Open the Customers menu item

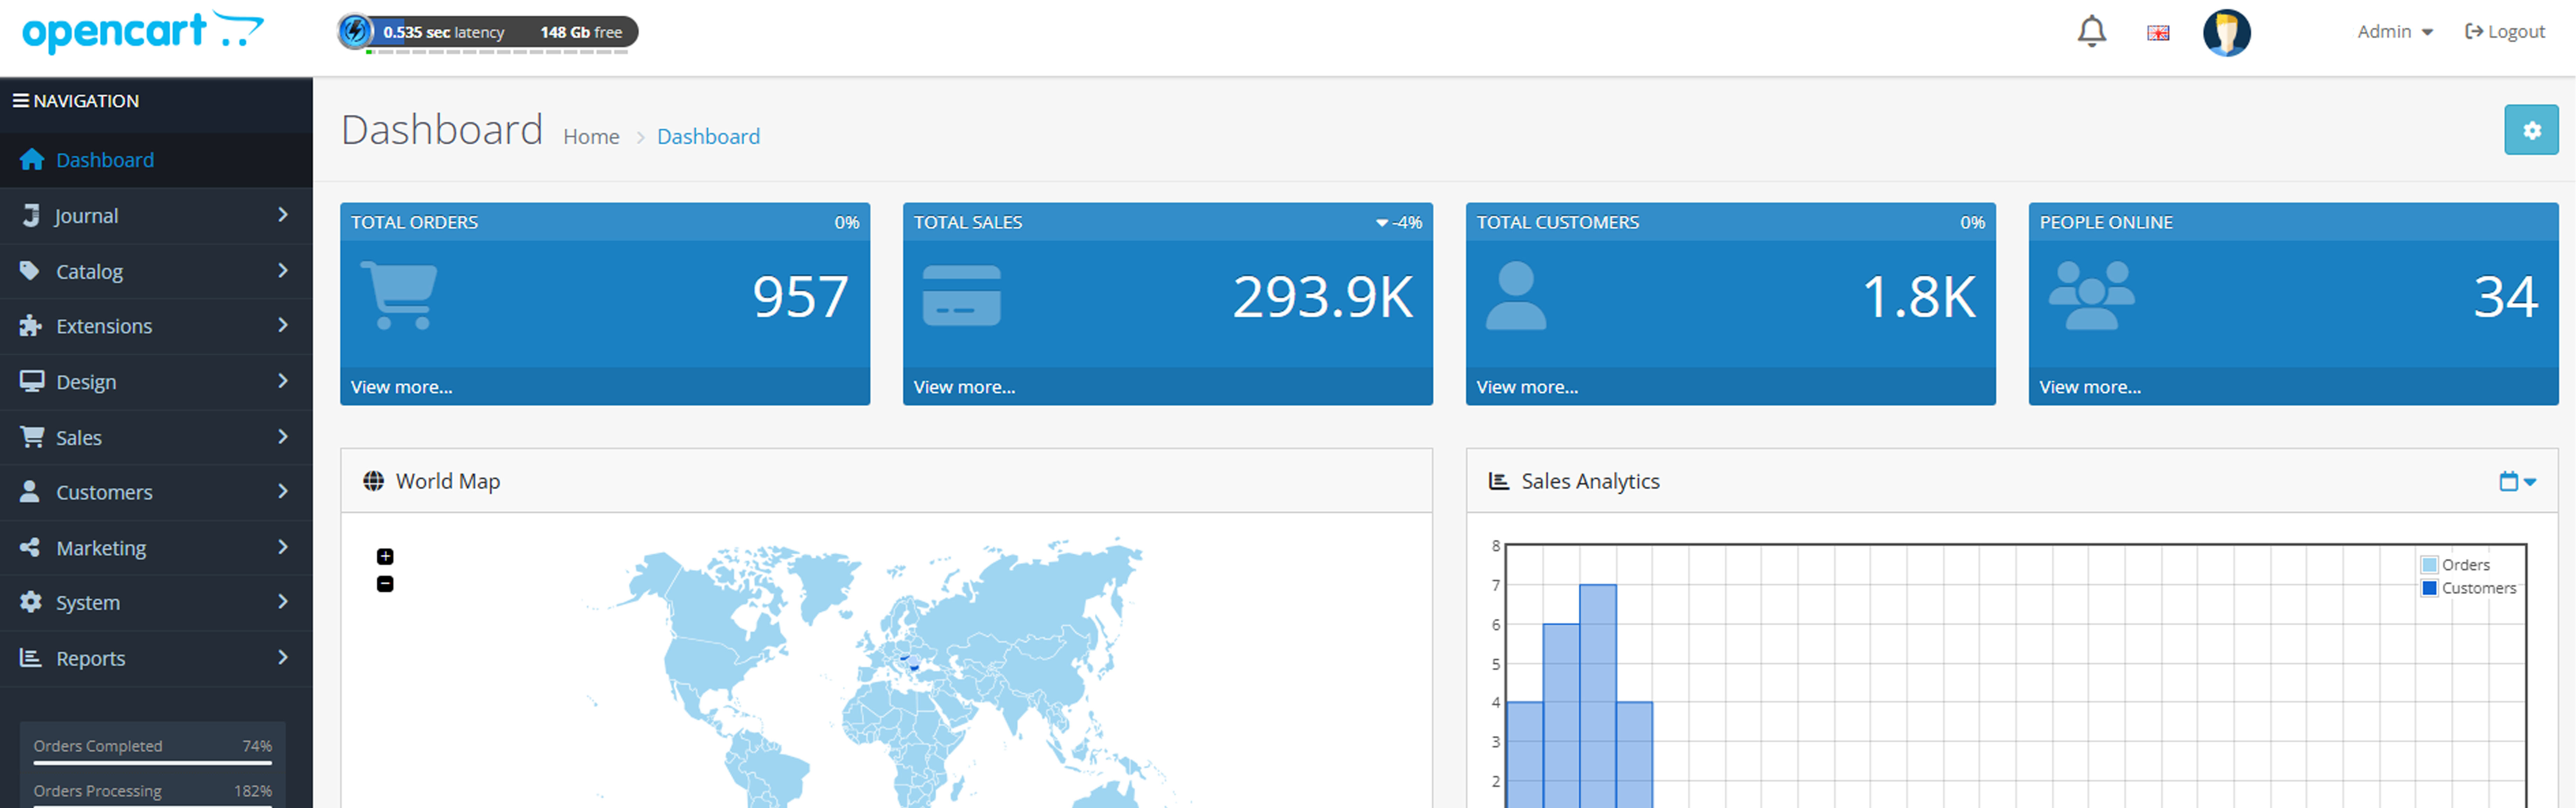pyautogui.click(x=156, y=492)
